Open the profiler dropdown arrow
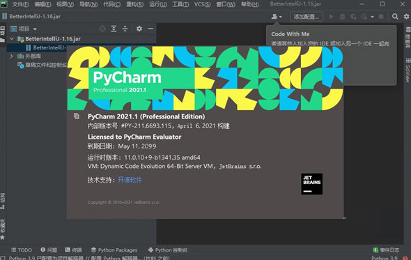 372,17
